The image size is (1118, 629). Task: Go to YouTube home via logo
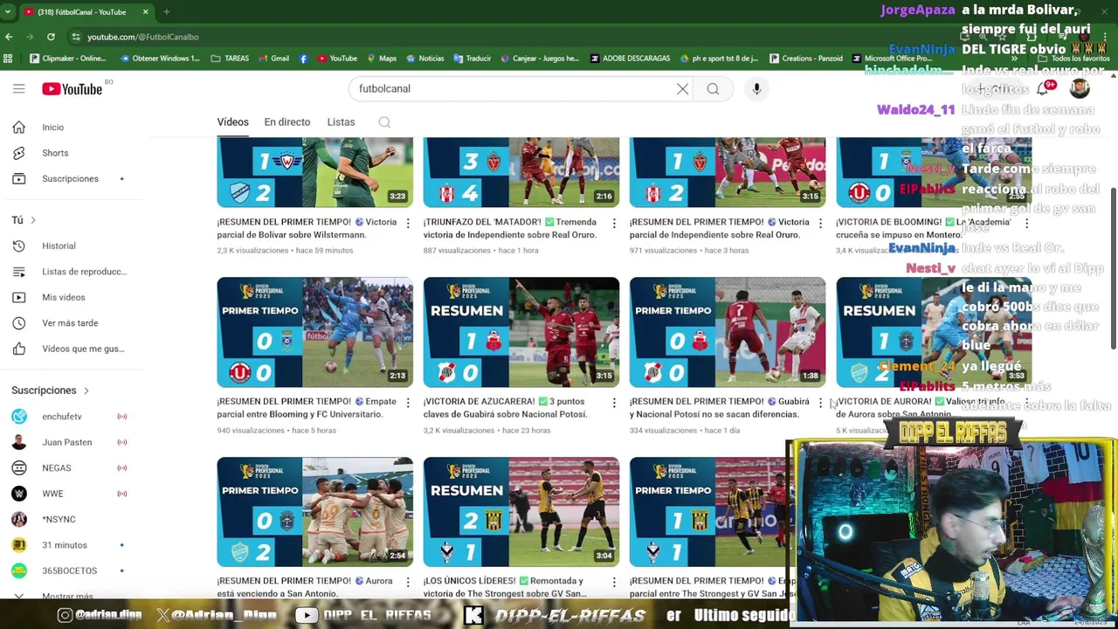72,88
